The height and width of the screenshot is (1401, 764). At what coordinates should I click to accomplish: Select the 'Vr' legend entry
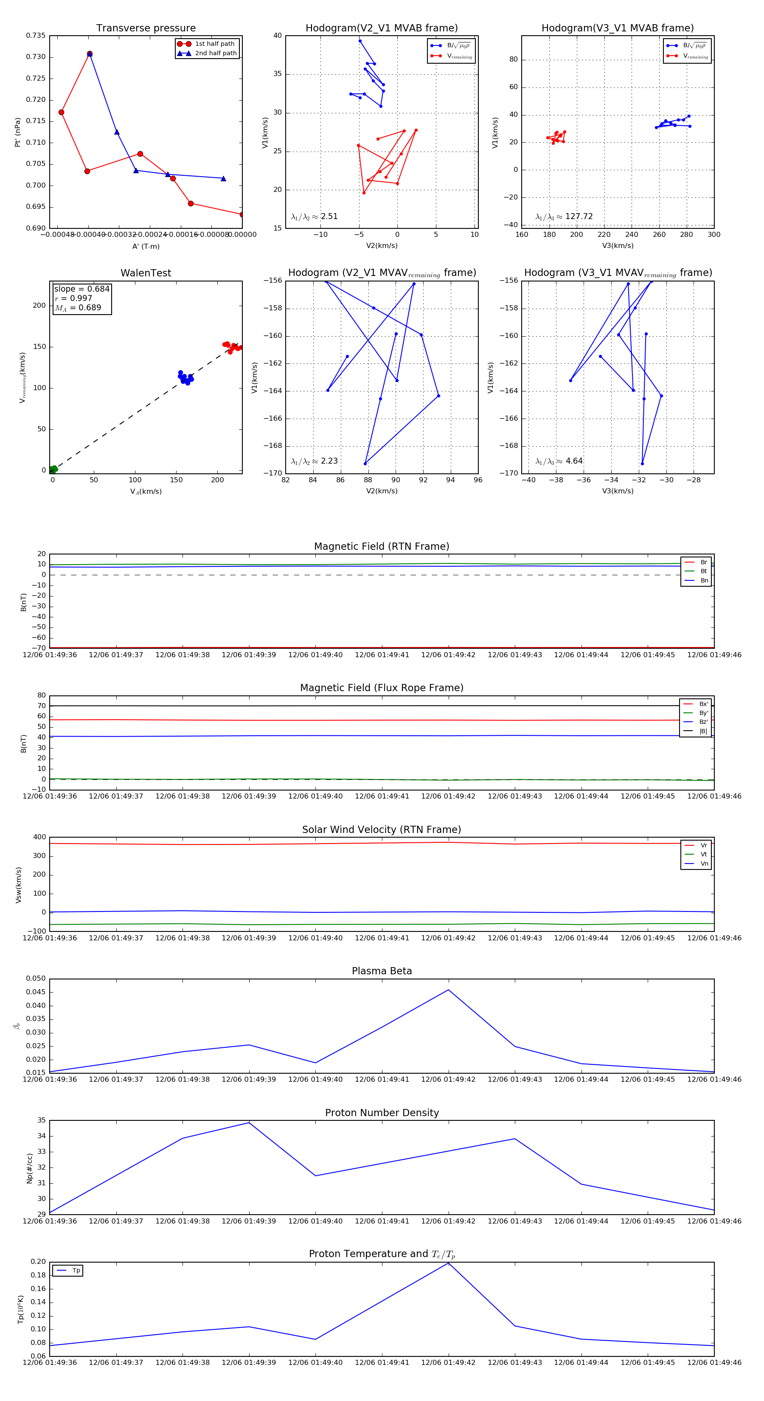pos(696,845)
